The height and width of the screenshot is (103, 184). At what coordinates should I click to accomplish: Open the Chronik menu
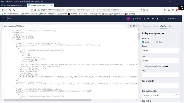22,1
